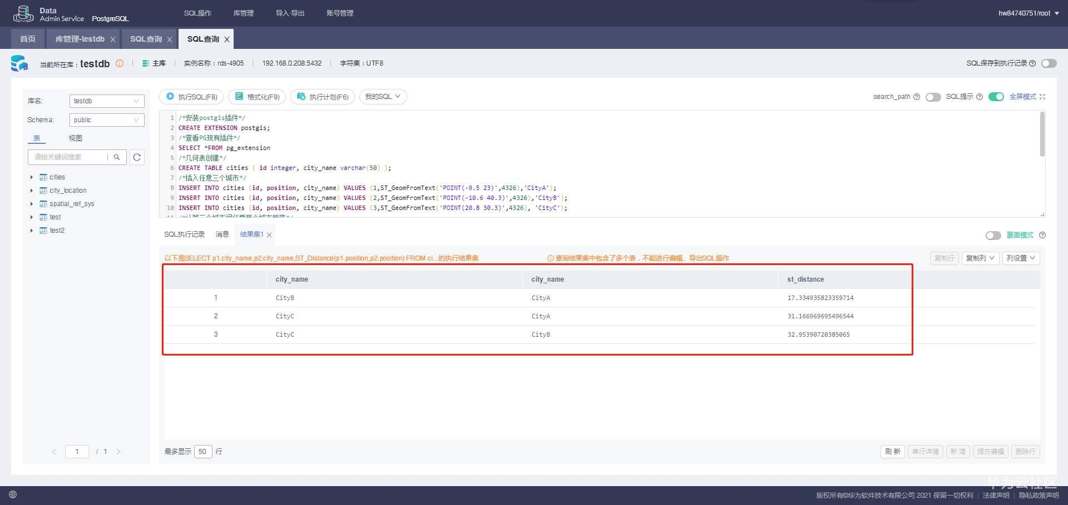
Task: Open the 我的SQL dropdown
Action: [x=383, y=97]
